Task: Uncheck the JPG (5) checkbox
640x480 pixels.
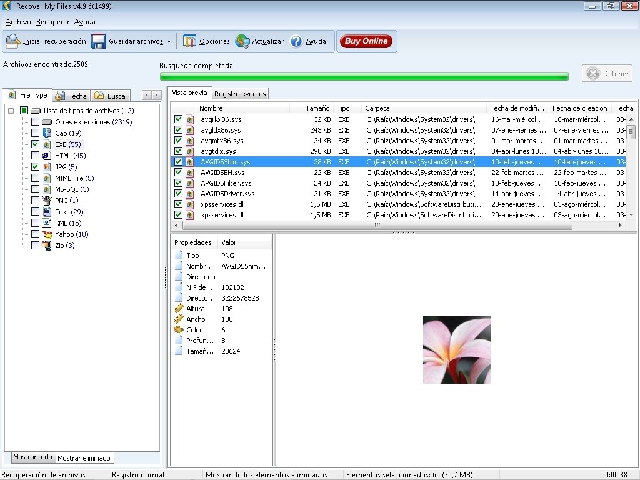Action: click(x=35, y=166)
